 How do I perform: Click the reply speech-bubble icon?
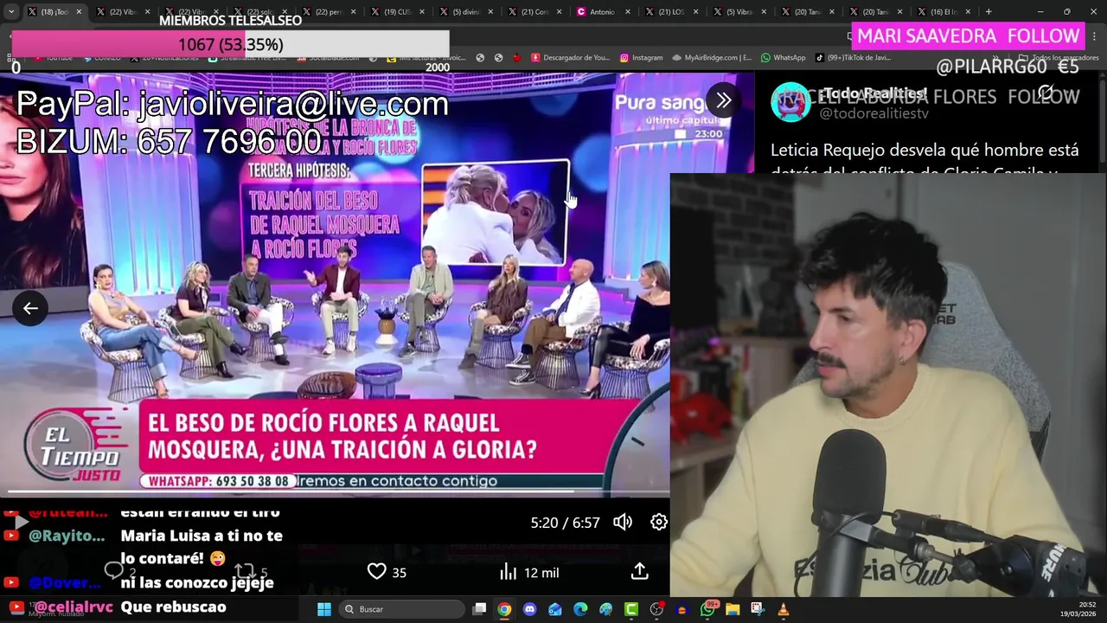(113, 570)
